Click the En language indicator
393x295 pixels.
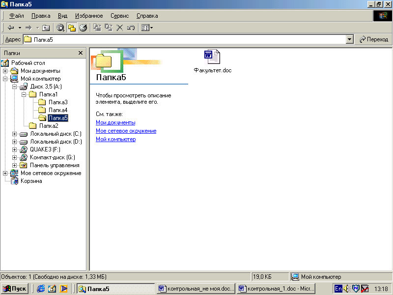coord(338,289)
